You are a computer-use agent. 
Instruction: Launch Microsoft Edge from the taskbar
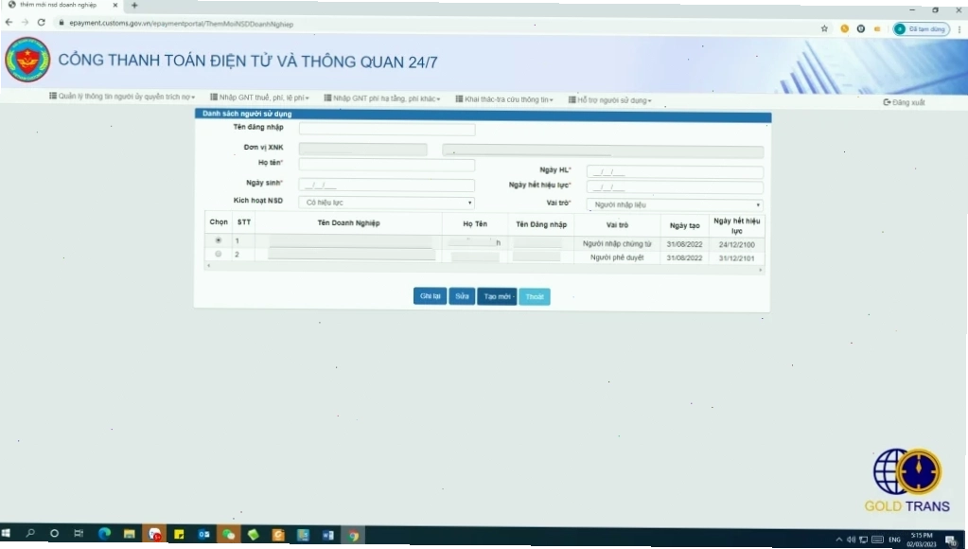point(104,534)
